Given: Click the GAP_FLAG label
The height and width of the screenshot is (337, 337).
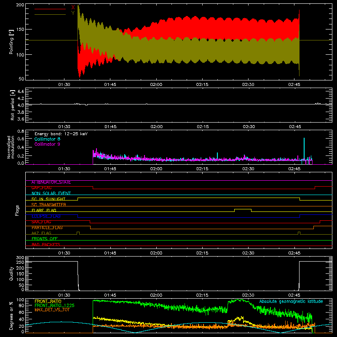Looking at the screenshot, I should (41, 188).
